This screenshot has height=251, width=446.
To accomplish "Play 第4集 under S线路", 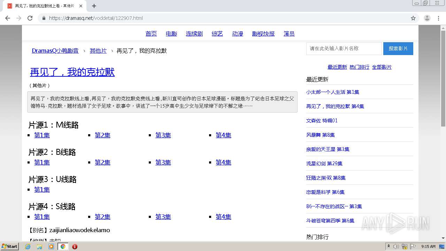I will click(x=223, y=217).
